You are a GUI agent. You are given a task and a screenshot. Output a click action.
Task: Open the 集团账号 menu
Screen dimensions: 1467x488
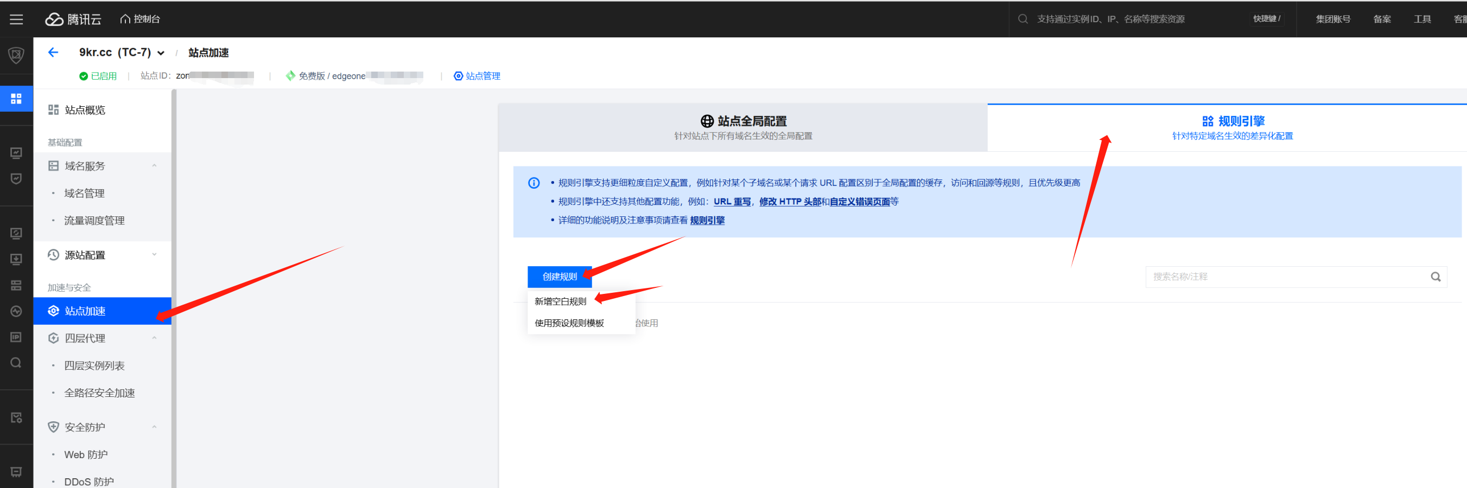pyautogui.click(x=1332, y=20)
